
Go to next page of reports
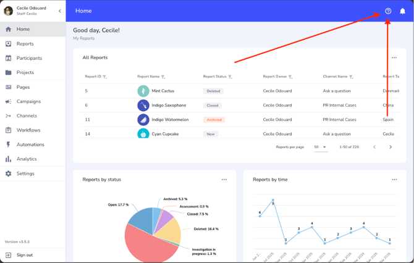click(x=391, y=147)
